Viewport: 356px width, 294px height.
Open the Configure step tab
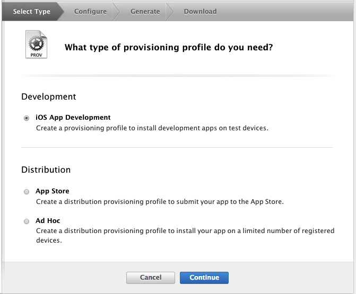(90, 11)
